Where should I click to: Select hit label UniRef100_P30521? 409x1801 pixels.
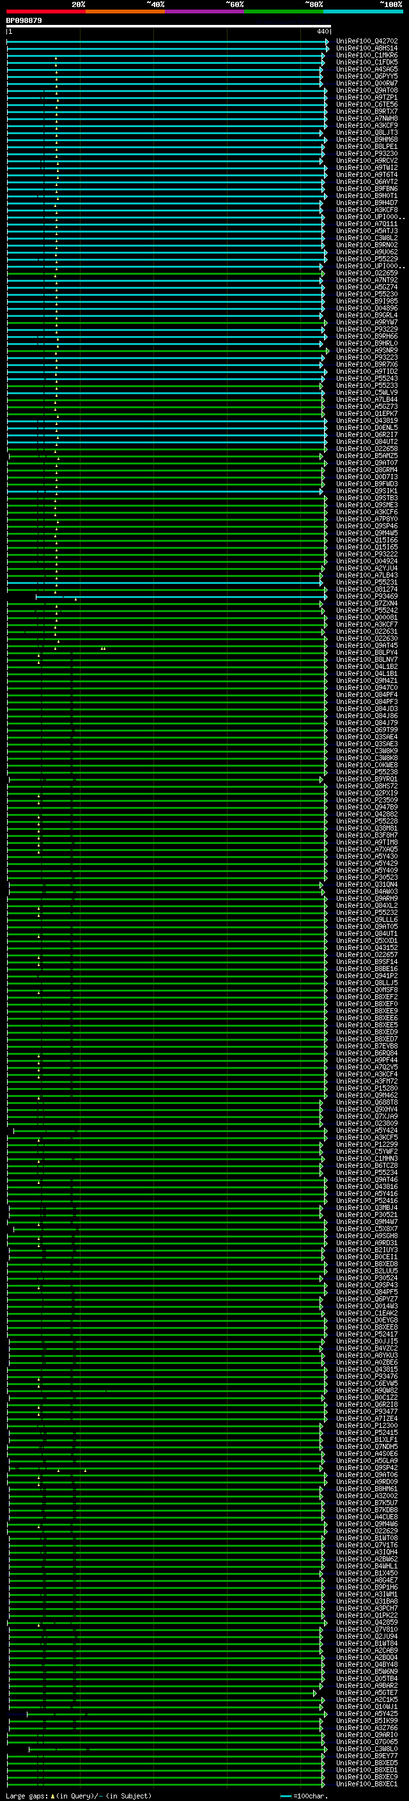coord(367,1215)
